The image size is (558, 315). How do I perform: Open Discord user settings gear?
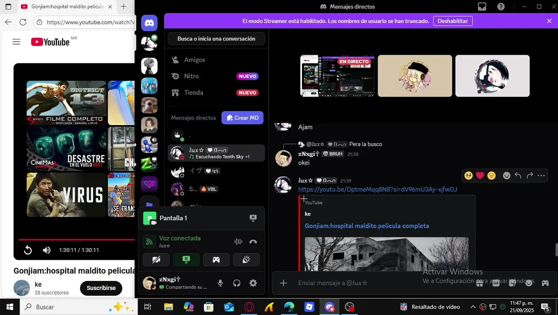(253, 283)
